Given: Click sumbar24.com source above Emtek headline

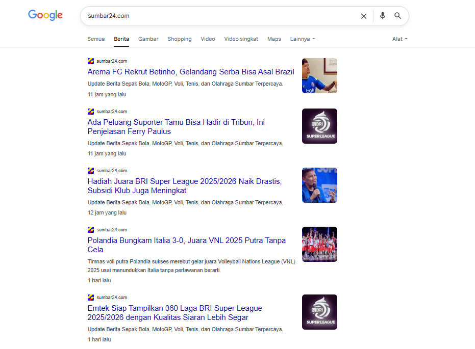Looking at the screenshot, I should 112,298.
